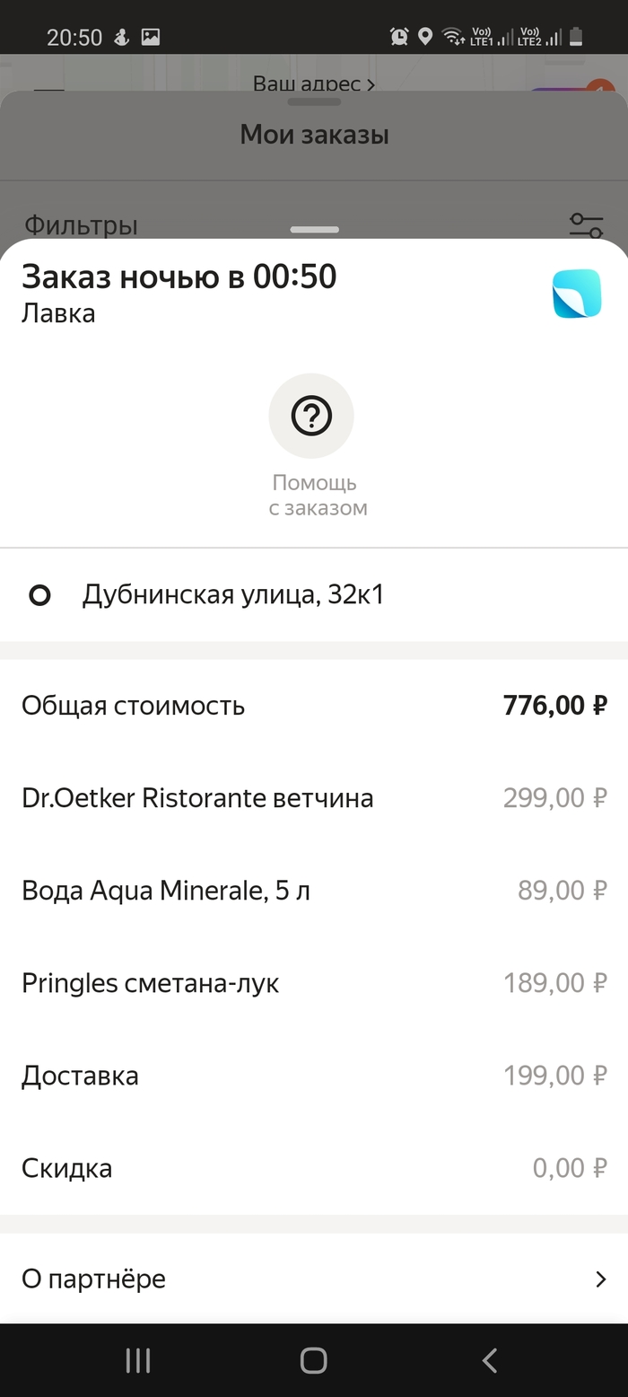Tap the alarm icon in status bar

pos(399,37)
